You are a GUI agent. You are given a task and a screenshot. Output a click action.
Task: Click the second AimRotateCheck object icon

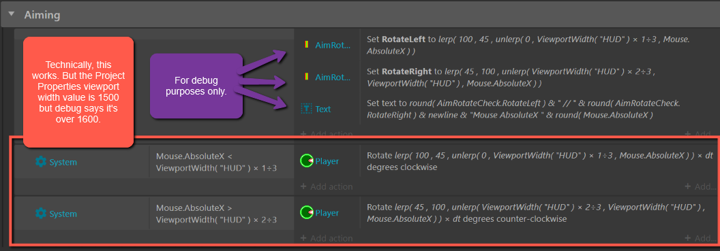(x=306, y=77)
